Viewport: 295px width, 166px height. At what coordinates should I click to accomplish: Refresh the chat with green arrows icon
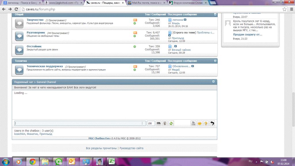171,123
